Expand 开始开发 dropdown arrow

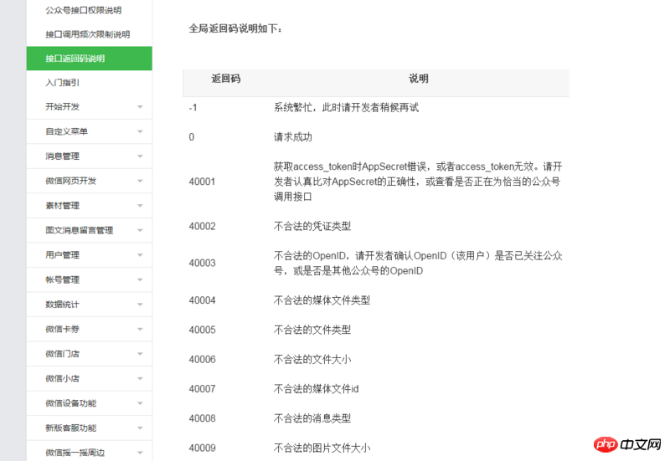[x=140, y=107]
